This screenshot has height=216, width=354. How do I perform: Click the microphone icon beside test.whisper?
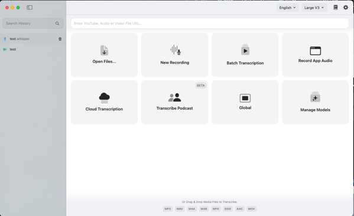click(5, 39)
